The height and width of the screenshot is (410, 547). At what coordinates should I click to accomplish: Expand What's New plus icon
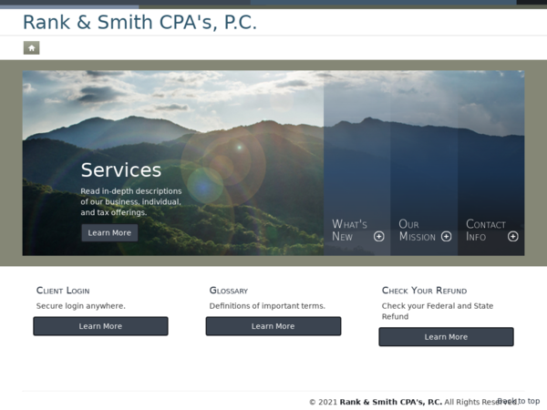pyautogui.click(x=379, y=236)
